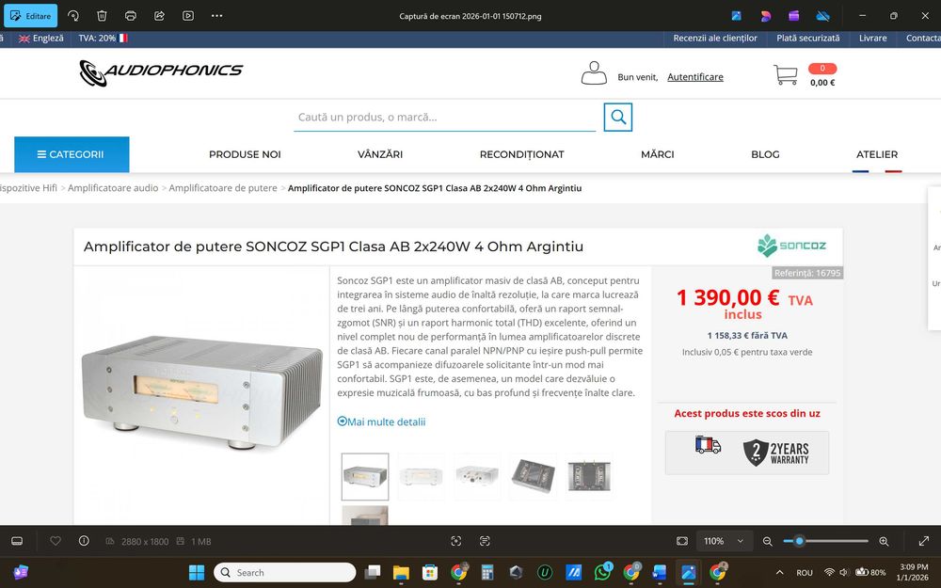Click the Caută un produs search field
The height and width of the screenshot is (588, 941).
click(x=445, y=117)
